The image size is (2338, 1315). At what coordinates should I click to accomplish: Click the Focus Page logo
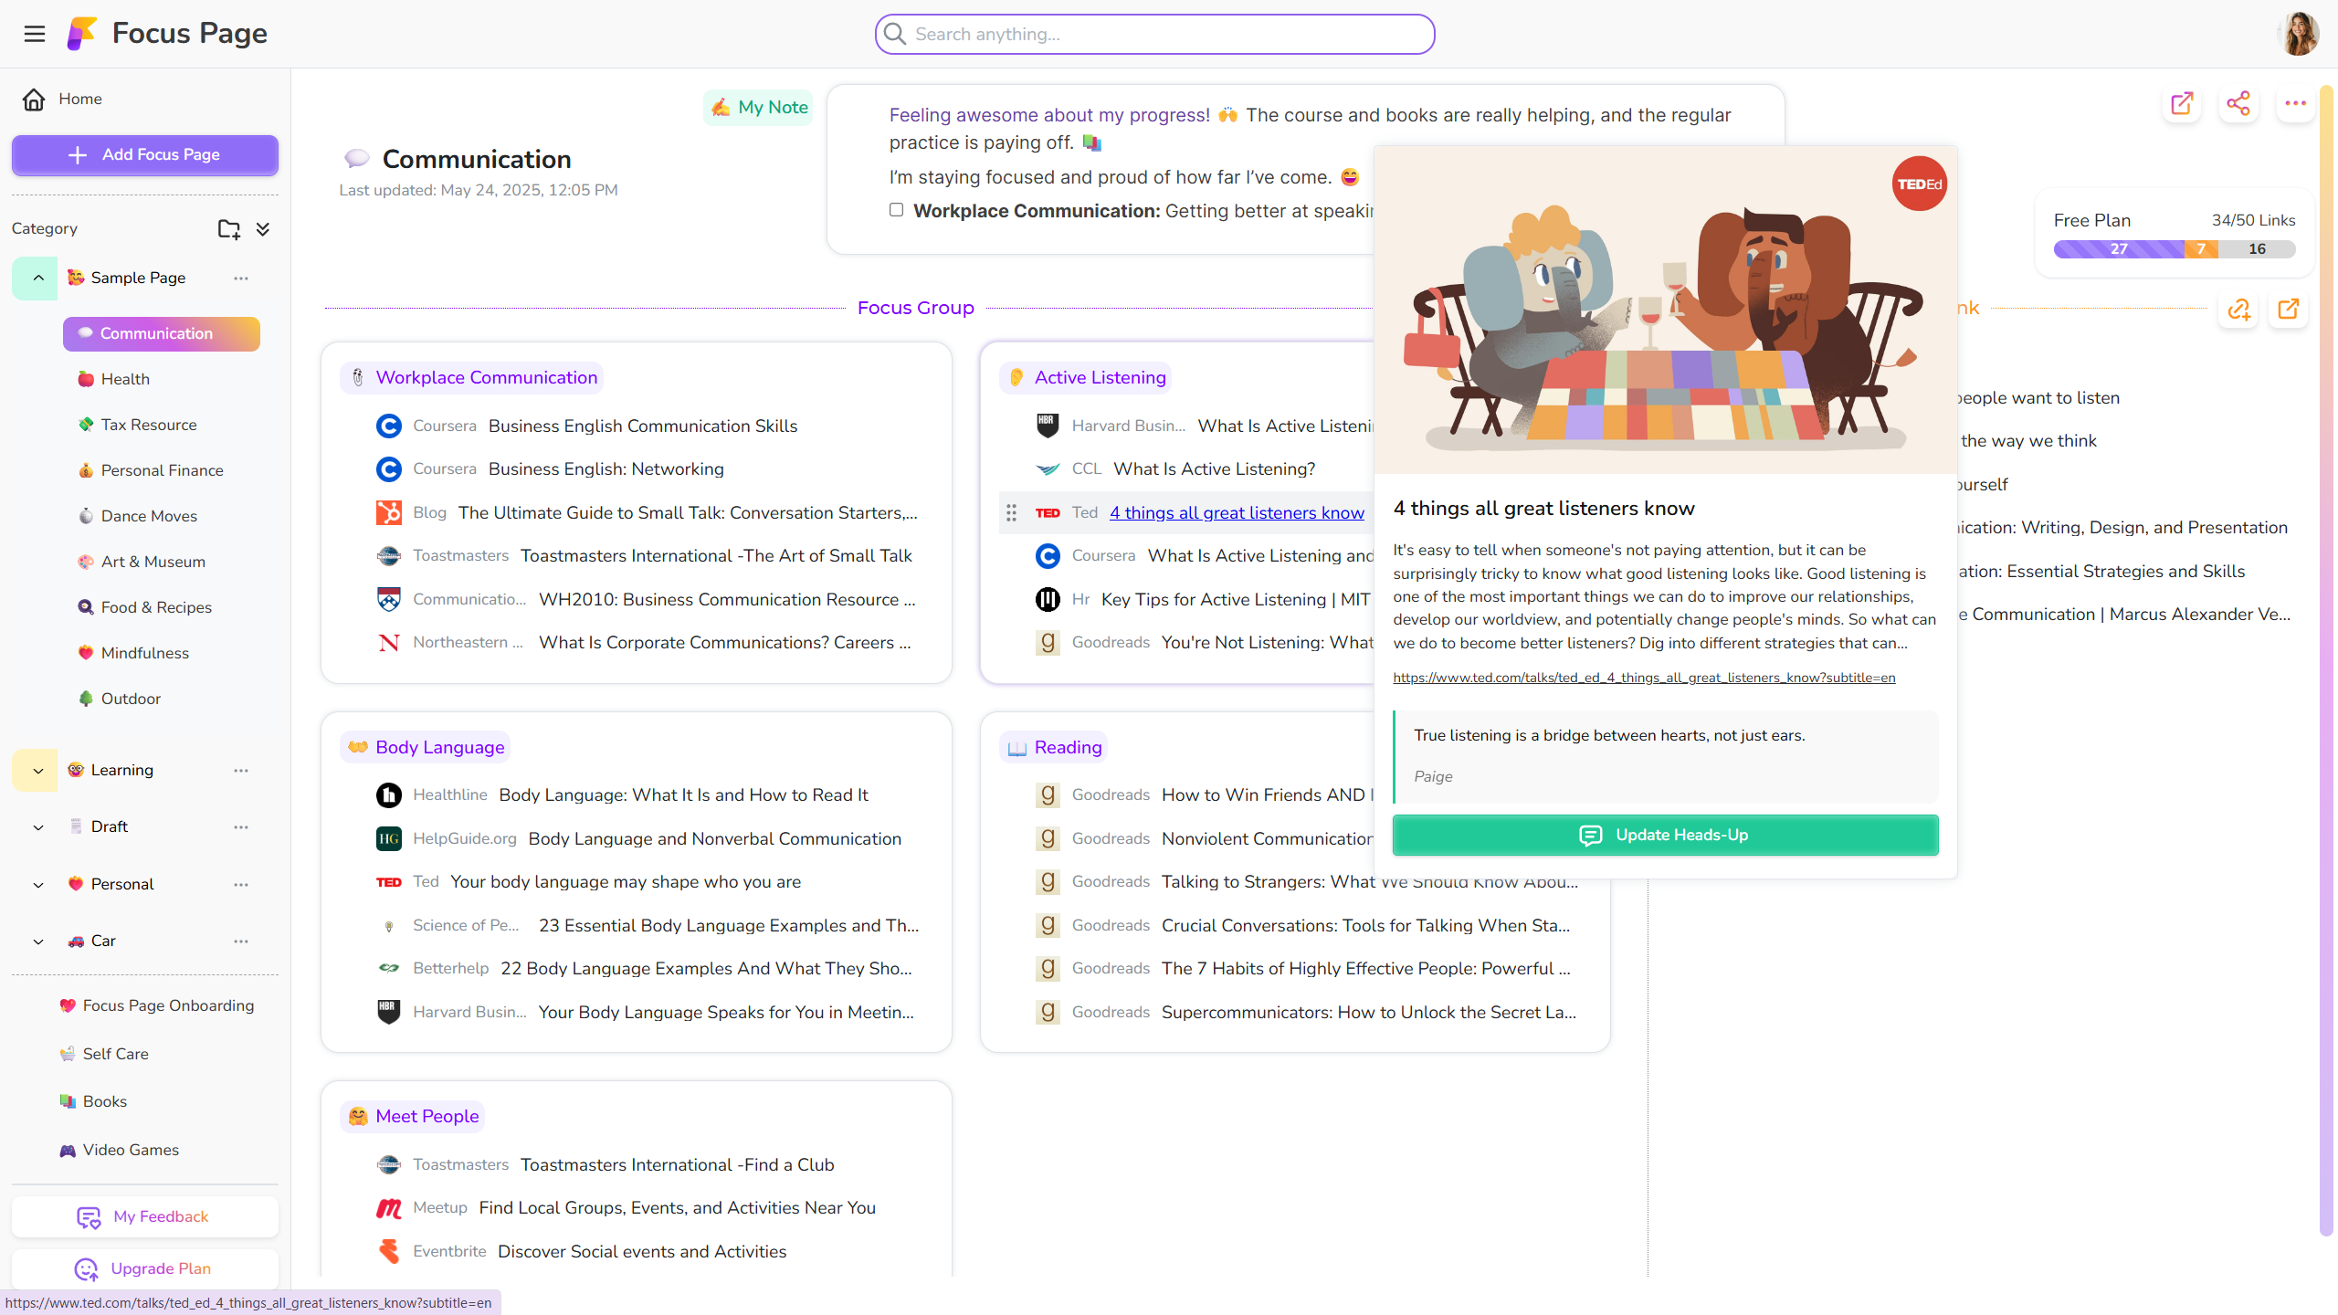pos(81,34)
